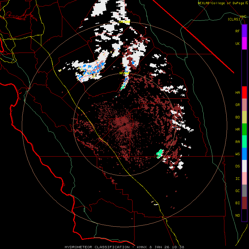Click the RF legend label
The image size is (249, 249).
(237, 31)
